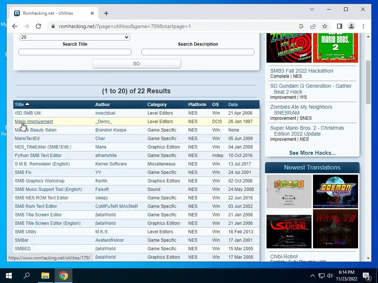Click the Goemon translation thumbnail
Image resolution: width=378 pixels, height=283 pixels.
pos(335,191)
